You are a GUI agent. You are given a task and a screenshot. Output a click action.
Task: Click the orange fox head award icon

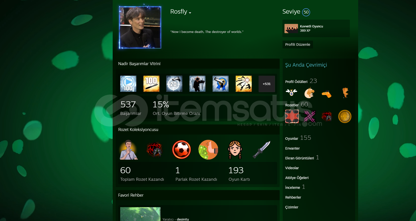click(x=309, y=93)
